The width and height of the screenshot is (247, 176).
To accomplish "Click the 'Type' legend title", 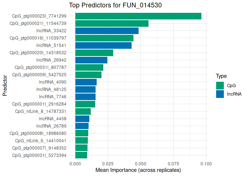I will pyautogui.click(x=221, y=76).
